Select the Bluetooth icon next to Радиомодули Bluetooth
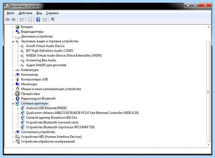This screenshot has height=158, width=215. pyautogui.click(x=18, y=99)
